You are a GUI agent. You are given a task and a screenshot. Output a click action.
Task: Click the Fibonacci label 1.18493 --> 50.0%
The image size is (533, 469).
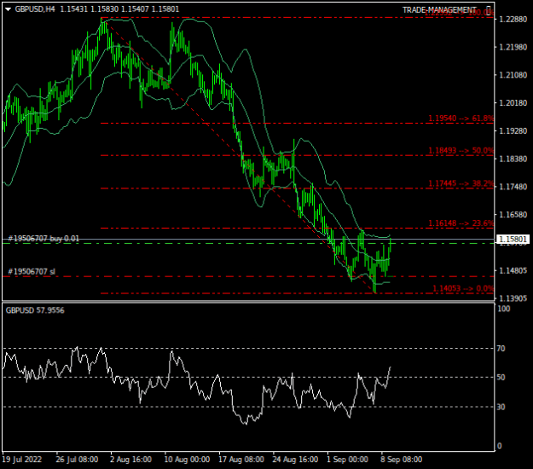click(x=461, y=151)
